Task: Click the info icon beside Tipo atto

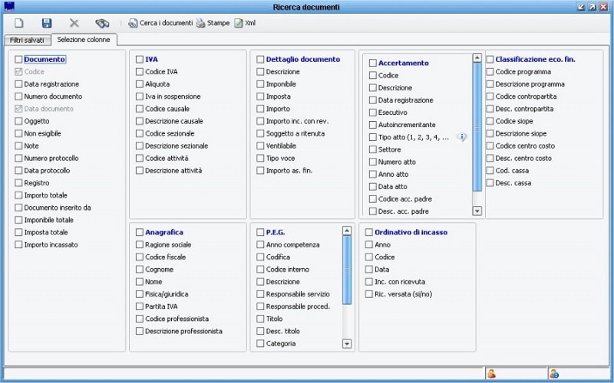Action: click(462, 137)
